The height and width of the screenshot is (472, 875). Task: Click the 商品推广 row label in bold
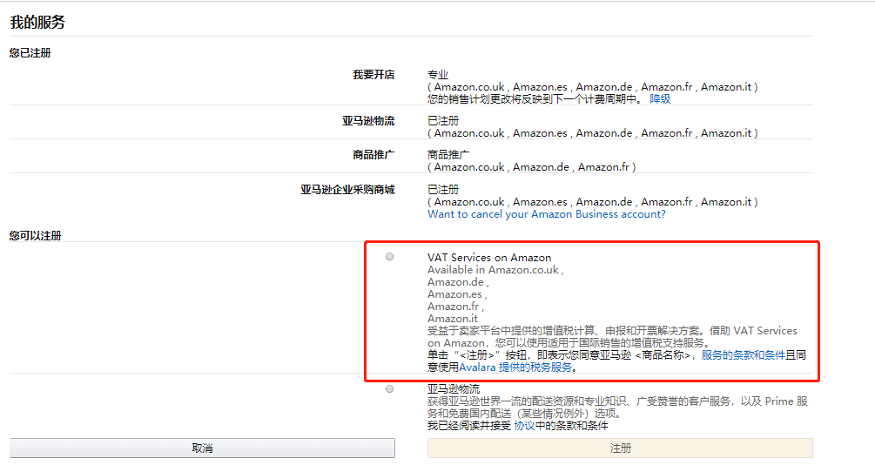pyautogui.click(x=374, y=155)
